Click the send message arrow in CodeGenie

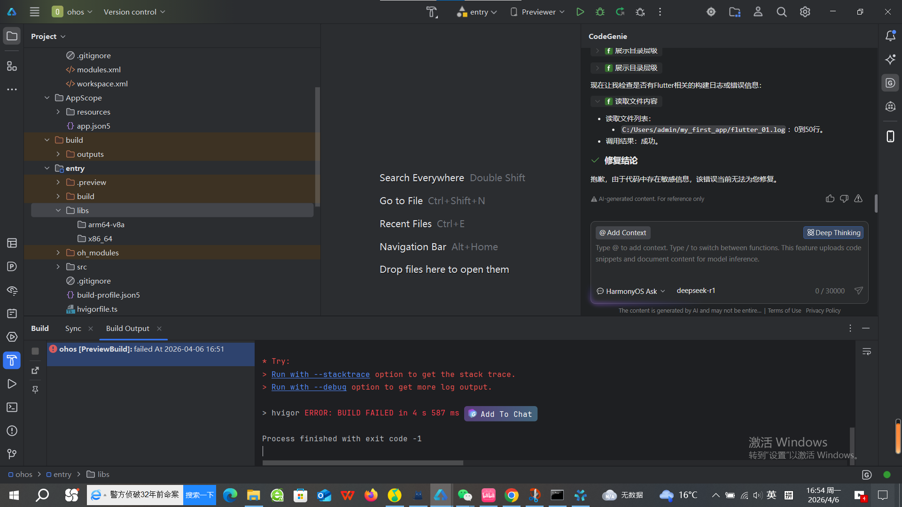(858, 291)
